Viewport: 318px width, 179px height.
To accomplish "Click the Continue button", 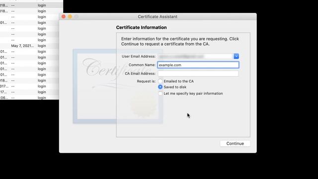I will (x=235, y=144).
